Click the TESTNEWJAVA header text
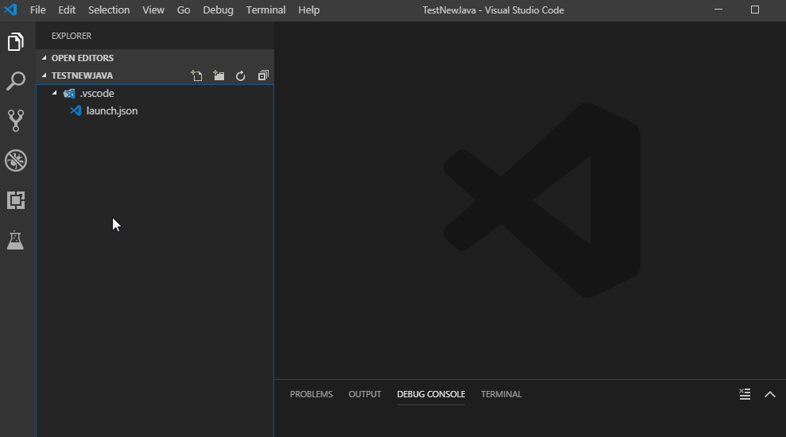Screen dimensions: 786x437 point(82,75)
